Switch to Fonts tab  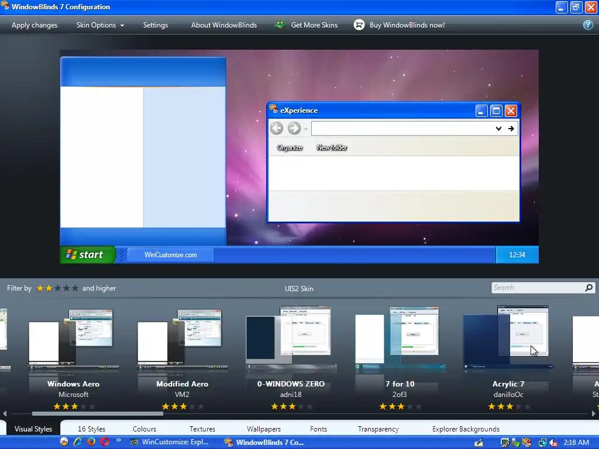318,429
